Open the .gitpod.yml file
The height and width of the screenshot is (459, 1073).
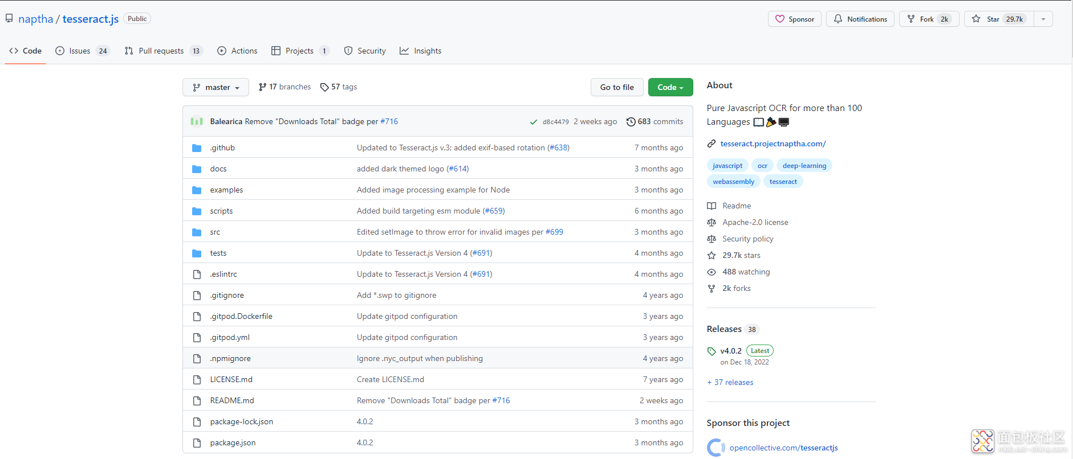point(230,337)
